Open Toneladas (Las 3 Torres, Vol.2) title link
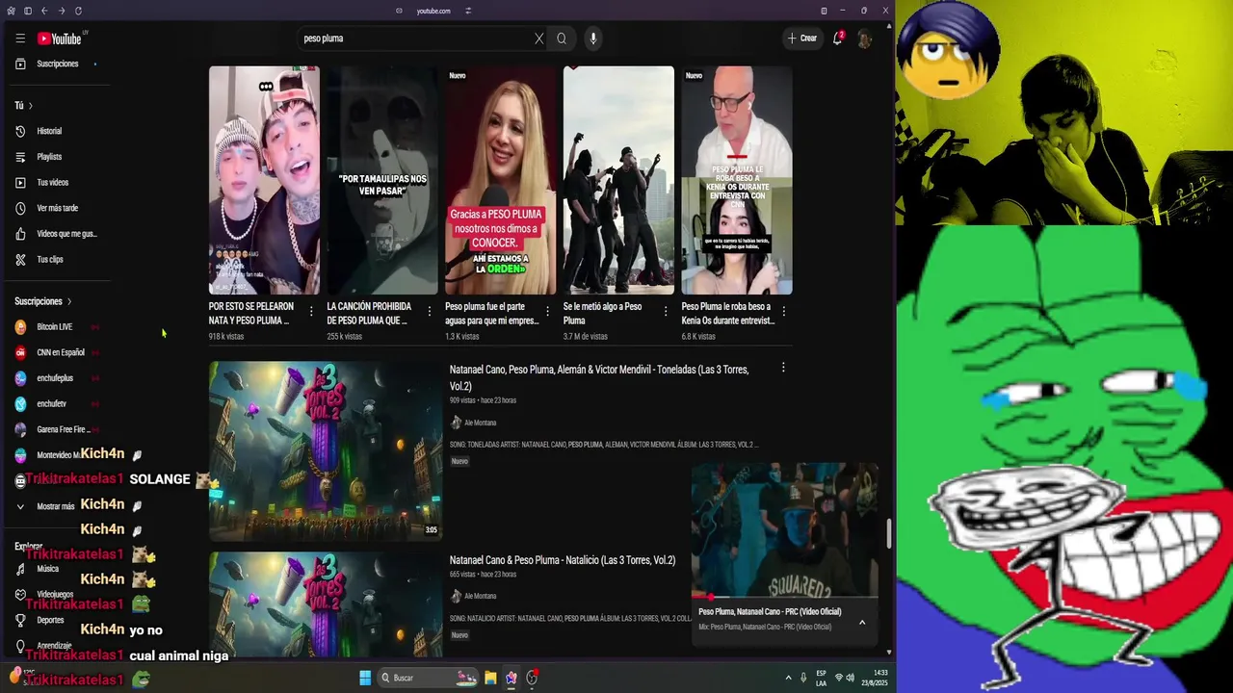Screen dimensions: 1233x693 [599, 377]
